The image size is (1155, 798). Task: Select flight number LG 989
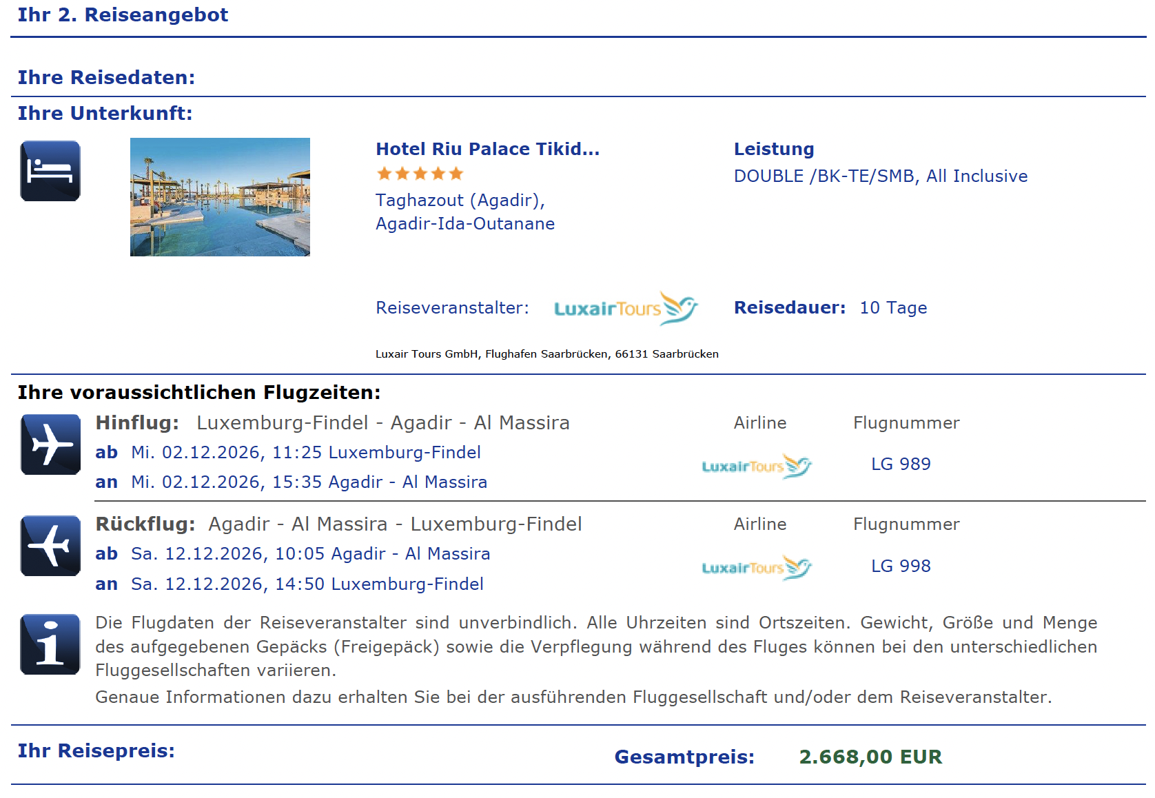coord(901,464)
